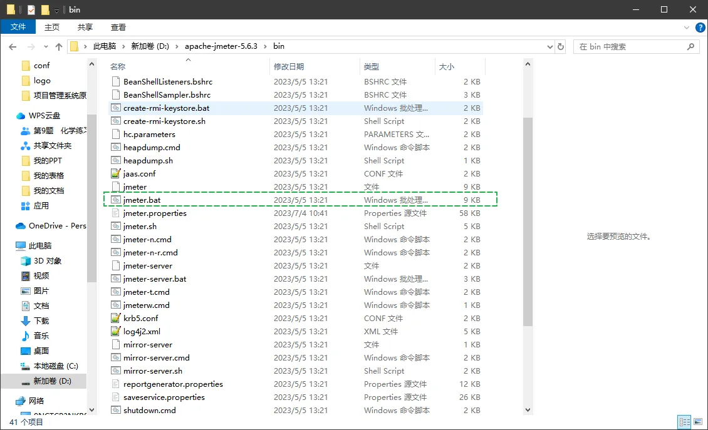
Task: Click the file list vertical scrollbar
Action: pos(528,221)
